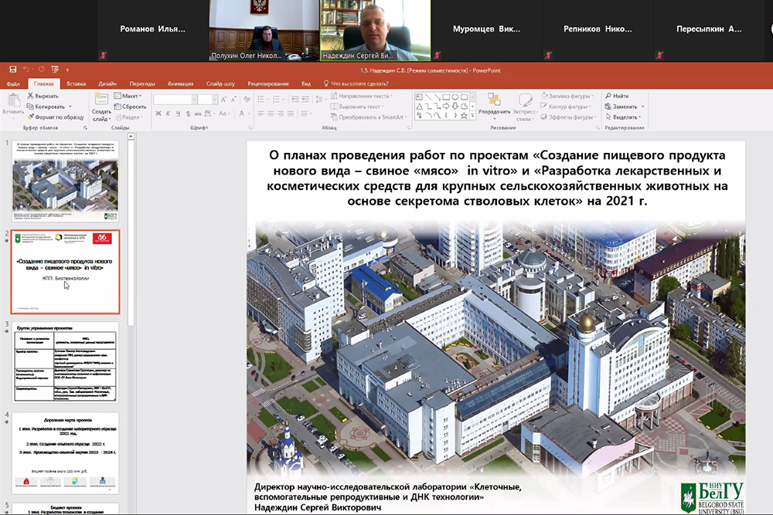This screenshot has height=515, width=773.
Task: Click the Format Painter (Формат по образцу) icon
Action: coord(31,117)
